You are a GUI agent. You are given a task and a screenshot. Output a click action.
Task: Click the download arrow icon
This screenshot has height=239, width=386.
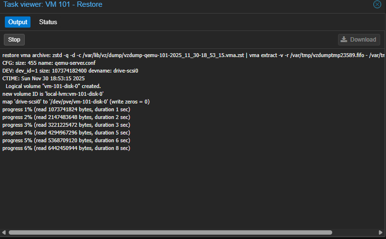(x=344, y=40)
